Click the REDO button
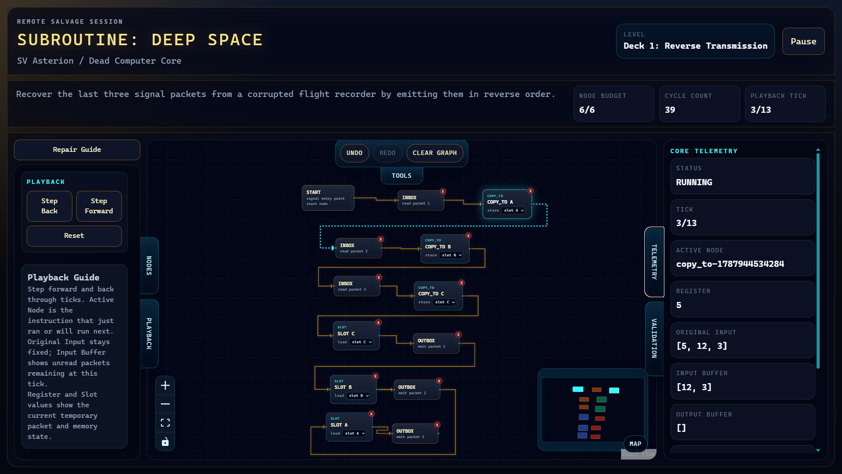The width and height of the screenshot is (842, 474). point(388,153)
